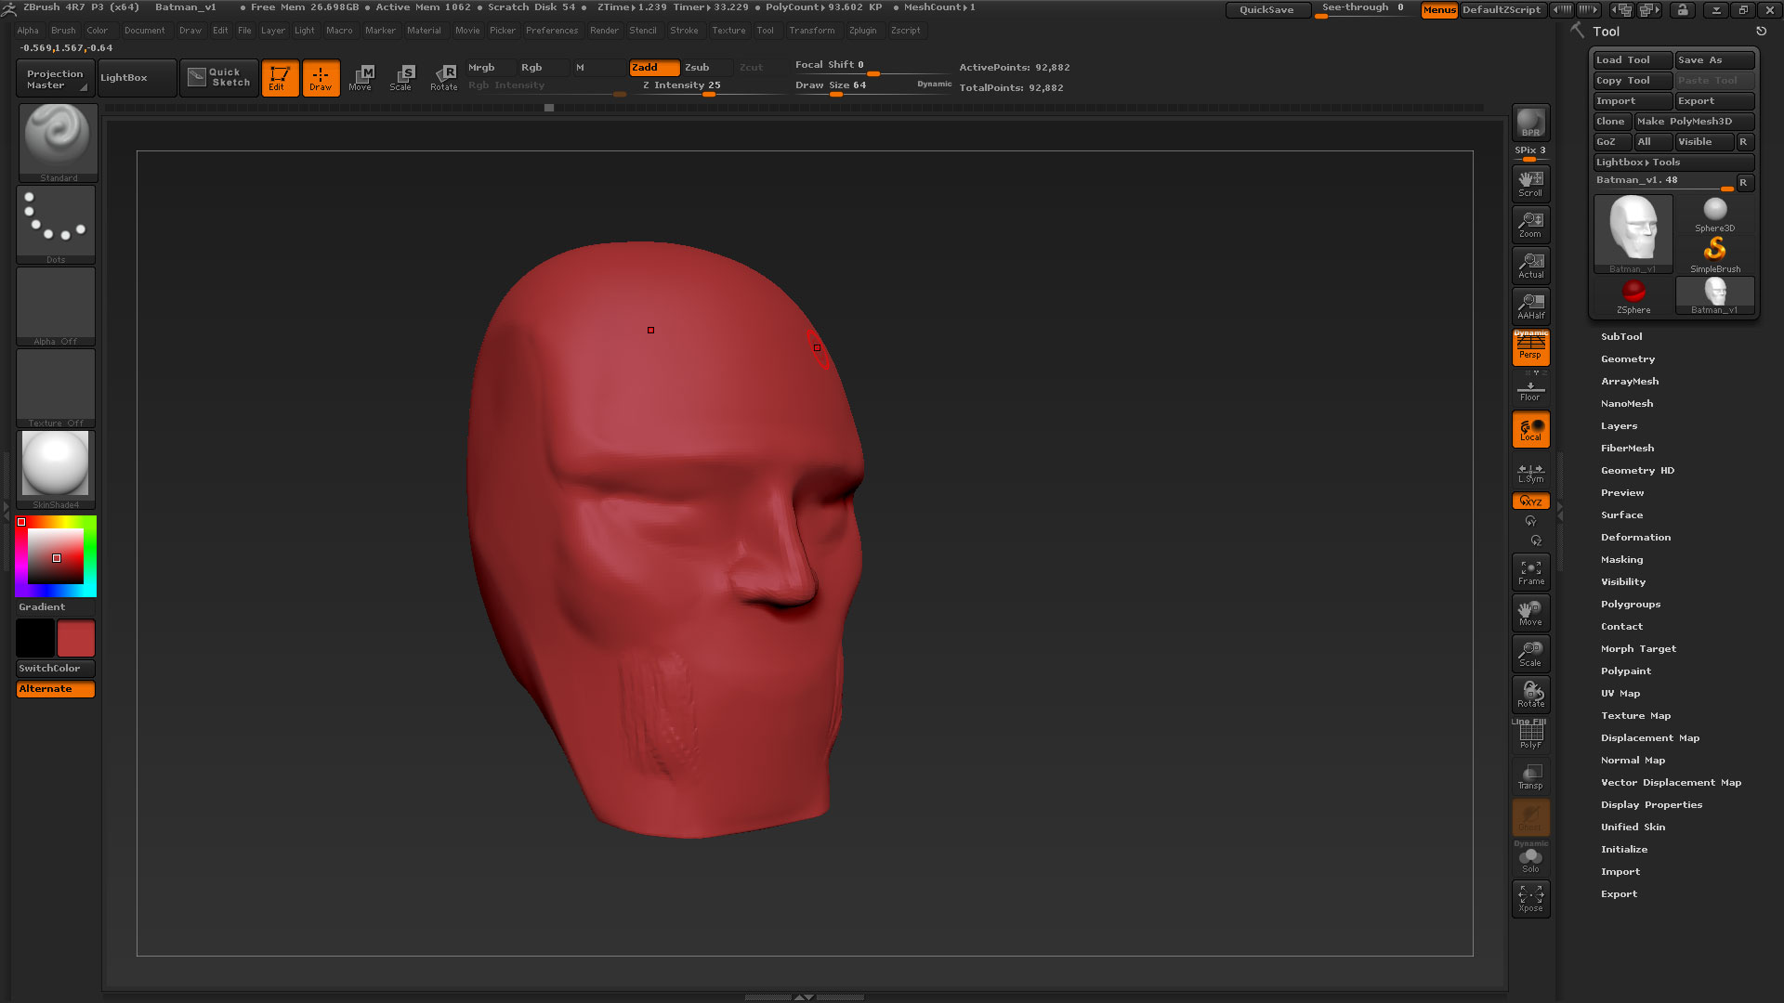Click the Projection Master button
The width and height of the screenshot is (1784, 1003).
[x=55, y=79]
